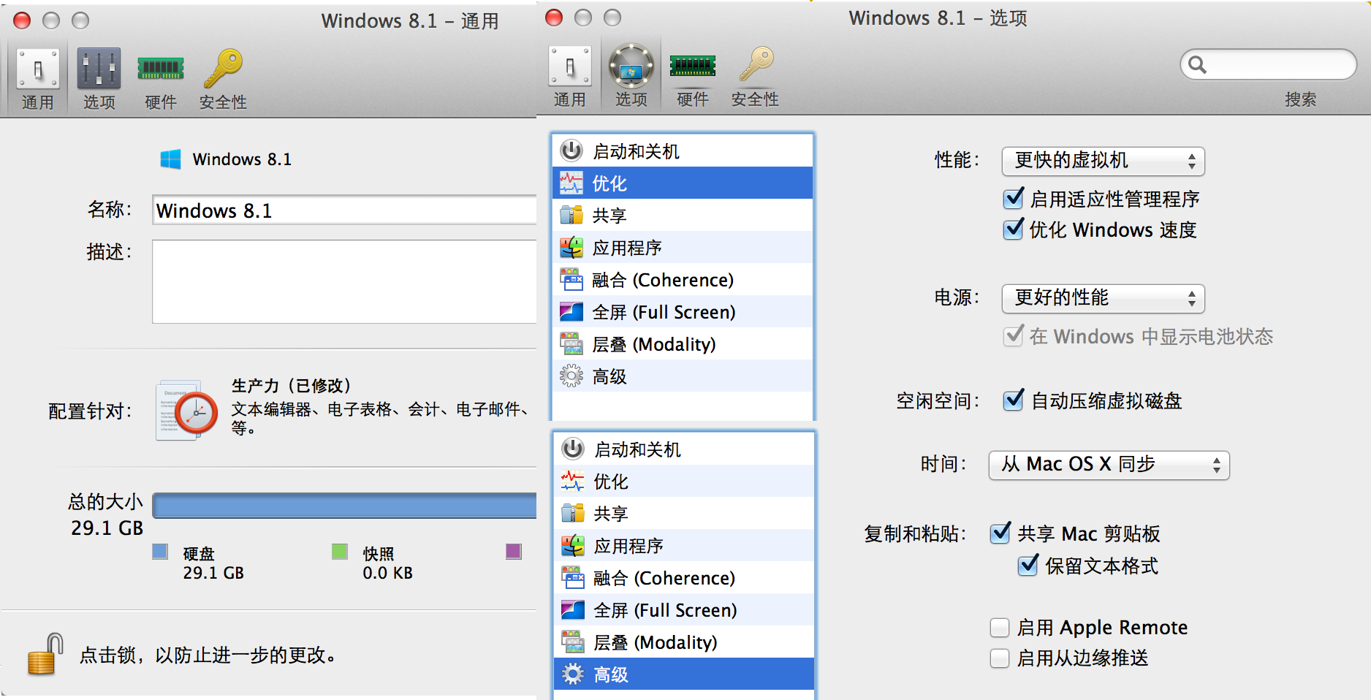This screenshot has height=700, width=1371.
Task: Select 共享 in the lower list
Action: 684,514
